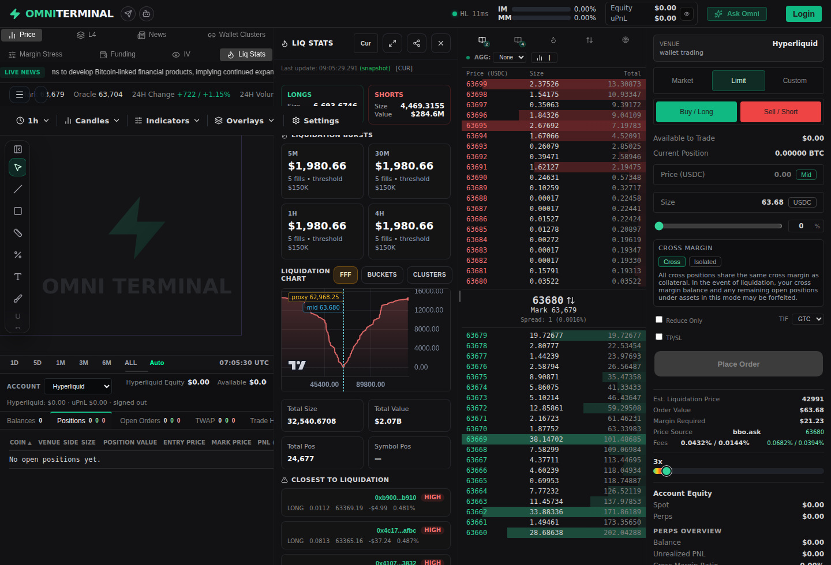831x565 pixels.
Task: Open the Overlays dropdown
Action: pyautogui.click(x=244, y=121)
